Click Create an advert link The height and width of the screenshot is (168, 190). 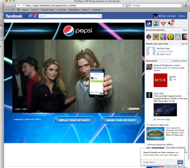179,61
